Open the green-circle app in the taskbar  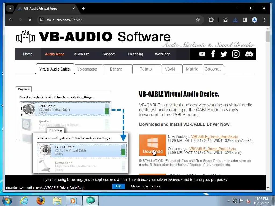[90, 201]
